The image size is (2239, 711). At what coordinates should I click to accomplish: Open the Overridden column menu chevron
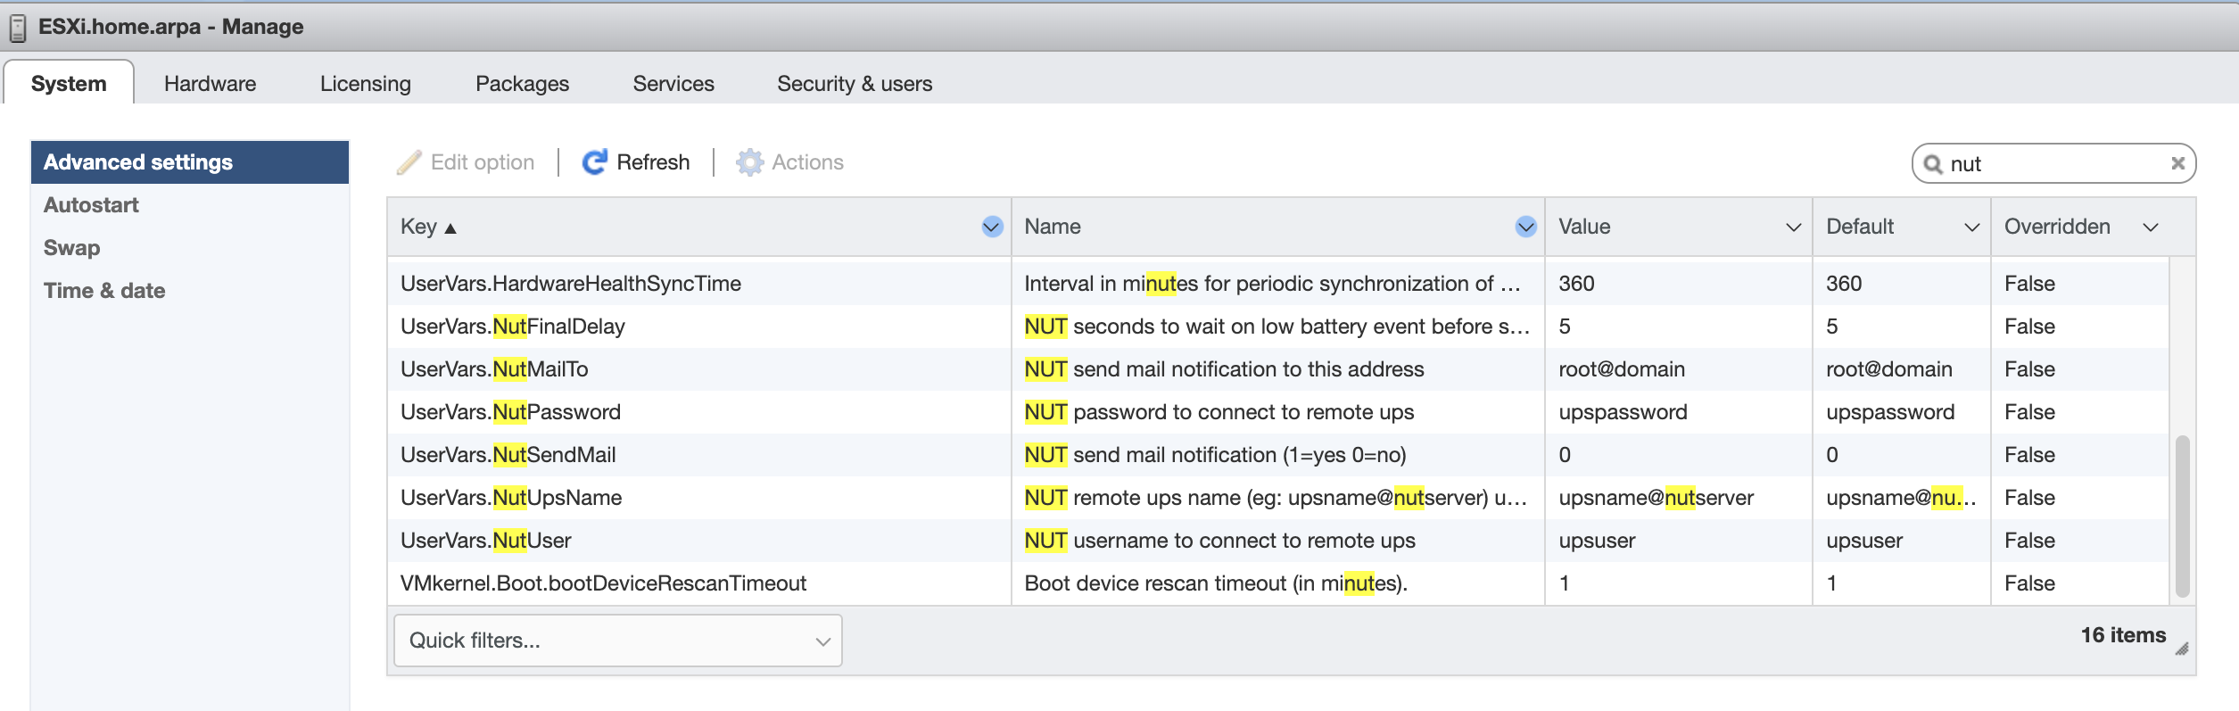[x=2151, y=227]
